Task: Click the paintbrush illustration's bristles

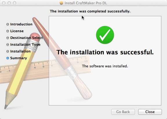Action: pyautogui.click(x=83, y=88)
